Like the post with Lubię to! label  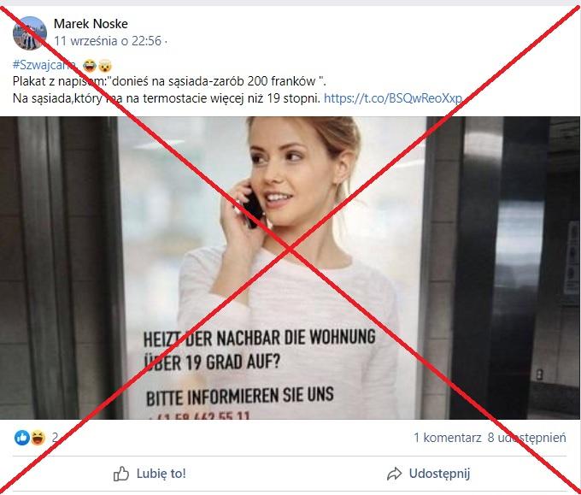(161, 474)
